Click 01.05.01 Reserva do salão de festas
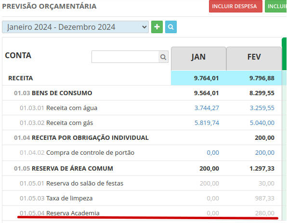Viewport: 287px width, 223px height. tap(72, 184)
